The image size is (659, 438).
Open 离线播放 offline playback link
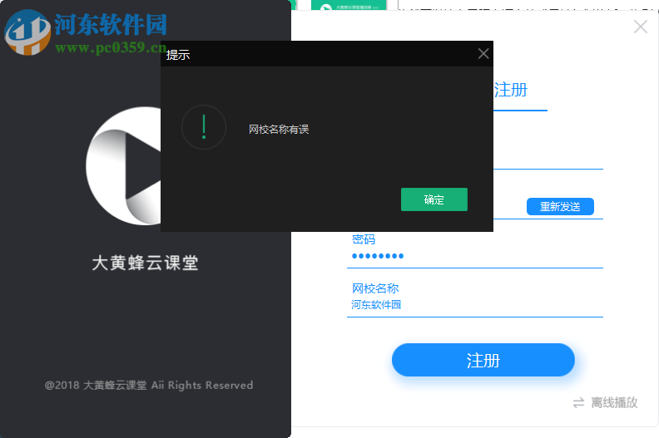point(614,403)
